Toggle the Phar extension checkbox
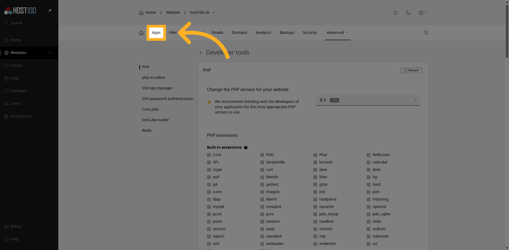 click(x=315, y=155)
